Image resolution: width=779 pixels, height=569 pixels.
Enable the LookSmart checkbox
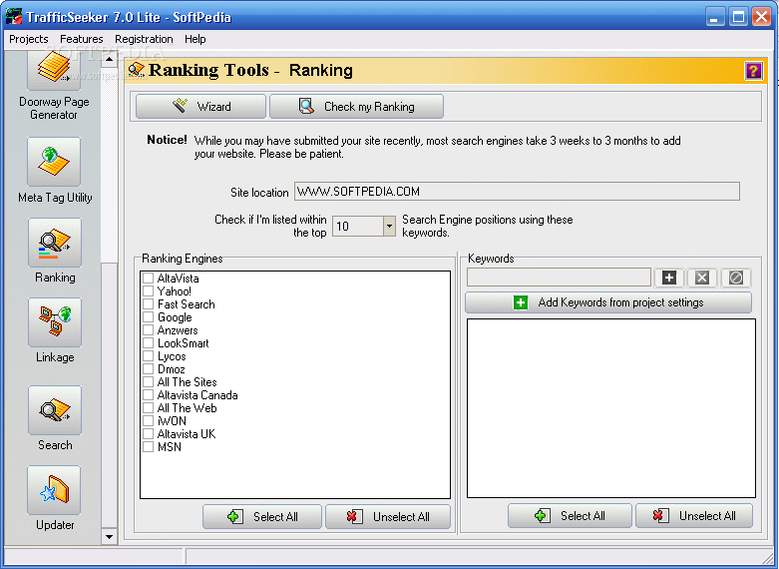point(148,342)
